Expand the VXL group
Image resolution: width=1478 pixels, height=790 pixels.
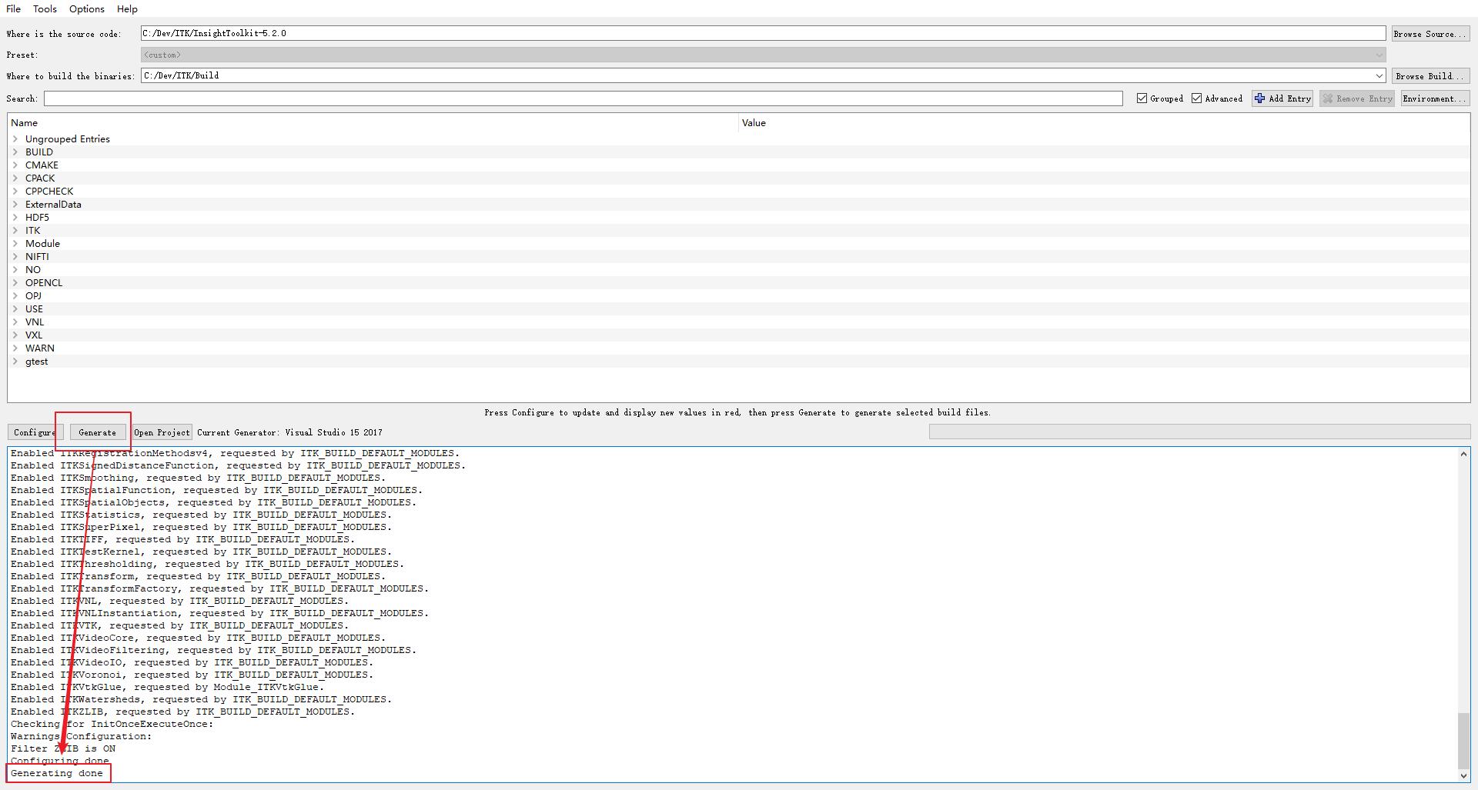[15, 335]
